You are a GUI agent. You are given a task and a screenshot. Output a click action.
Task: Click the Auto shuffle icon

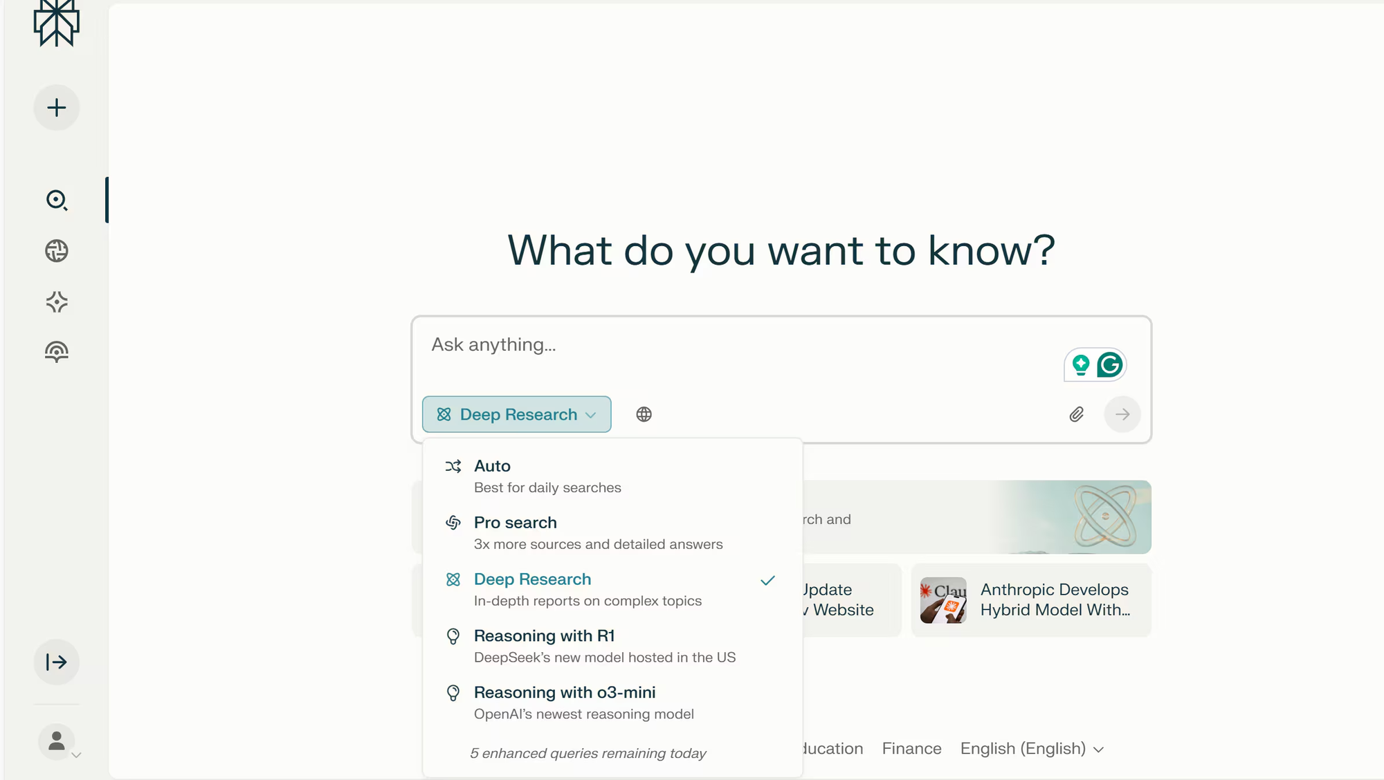click(x=453, y=466)
